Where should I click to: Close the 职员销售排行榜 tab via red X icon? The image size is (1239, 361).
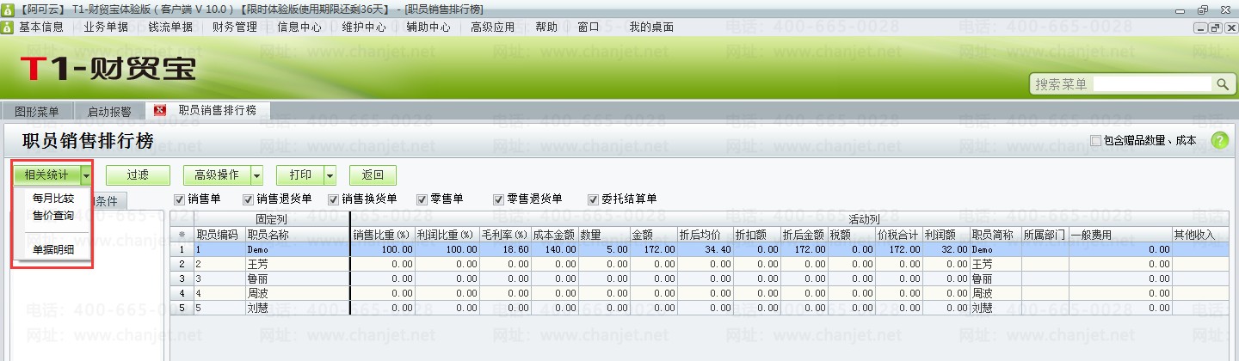click(159, 111)
